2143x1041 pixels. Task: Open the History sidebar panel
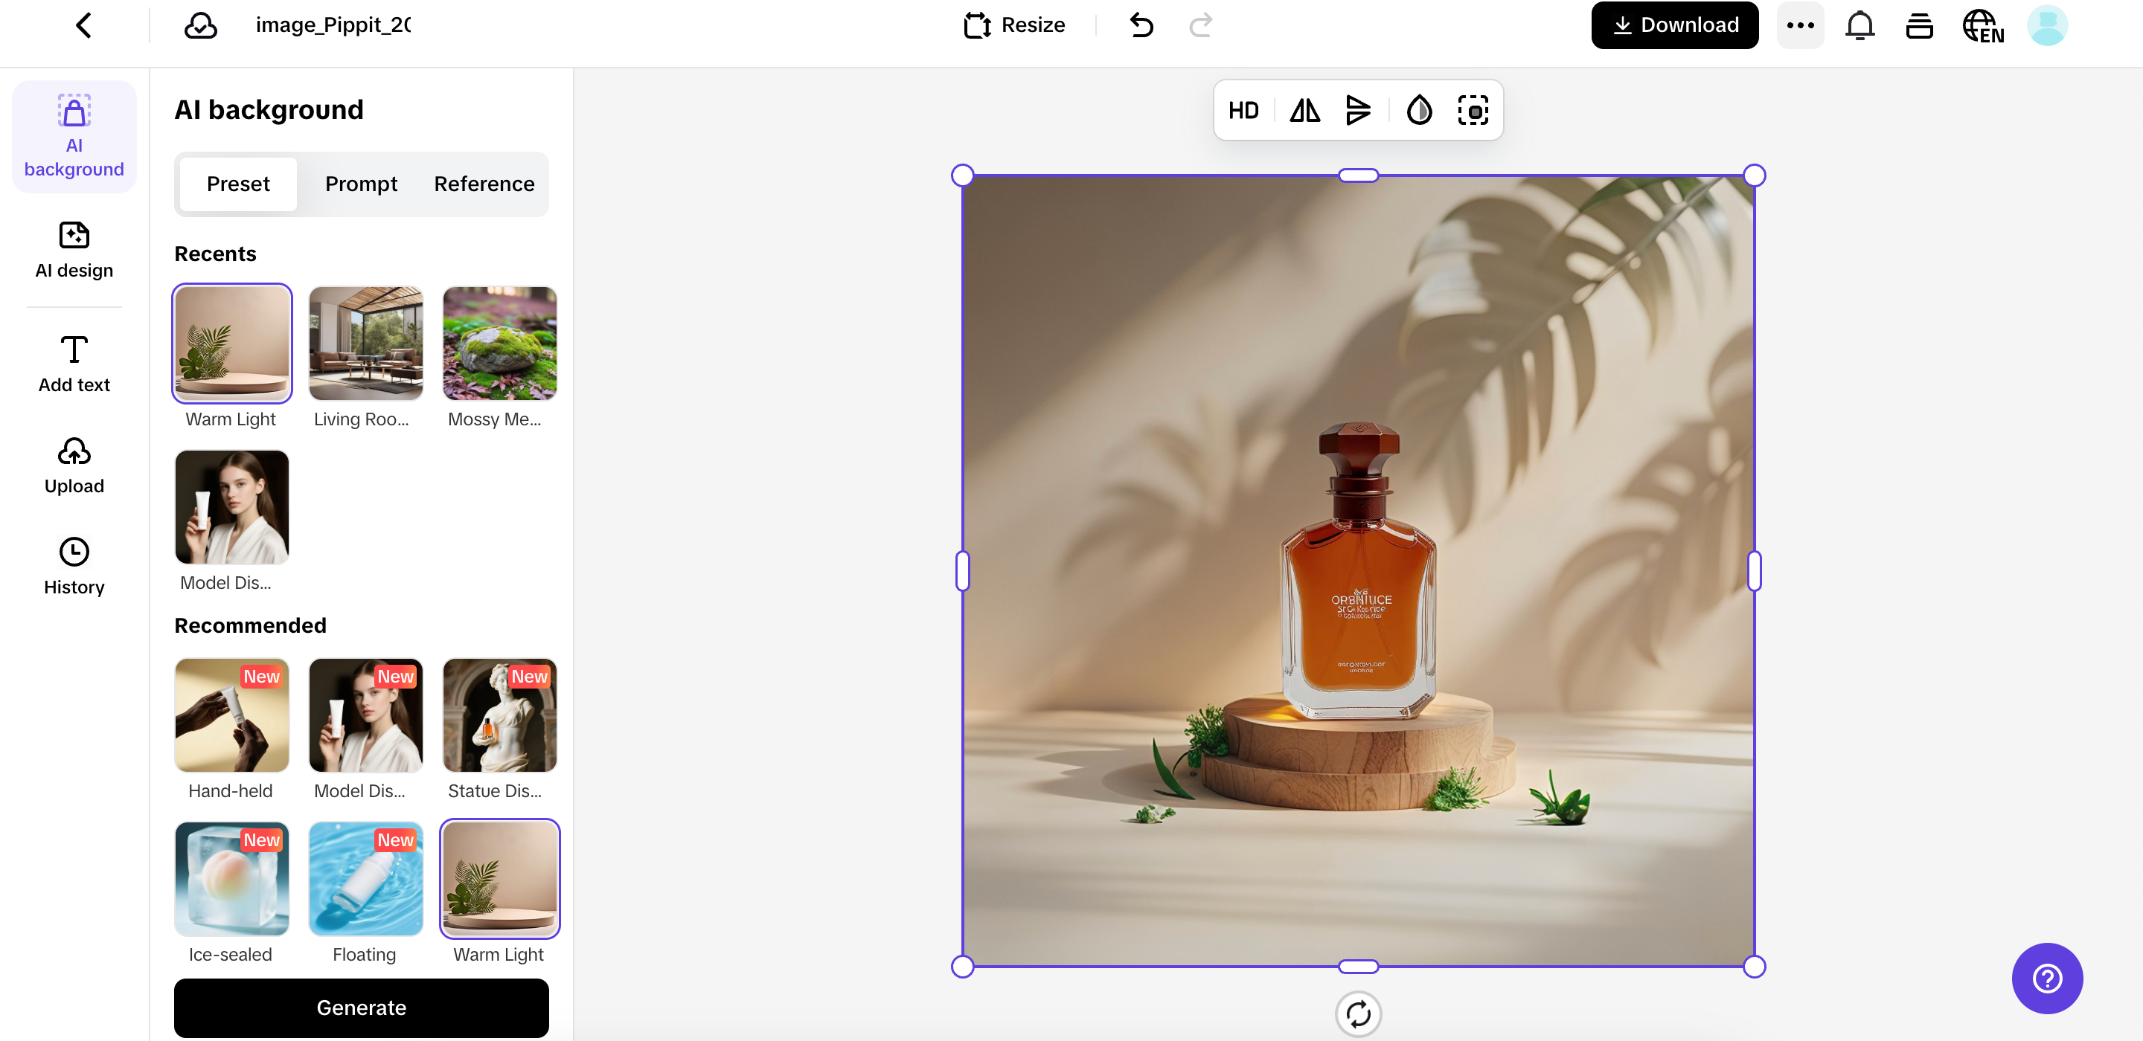pyautogui.click(x=74, y=567)
